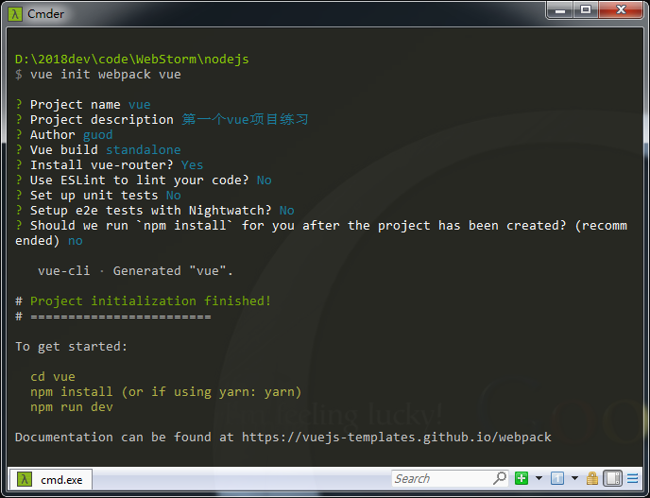Click the active console number icon
Image resolution: width=650 pixels, height=498 pixels.
pyautogui.click(x=557, y=478)
